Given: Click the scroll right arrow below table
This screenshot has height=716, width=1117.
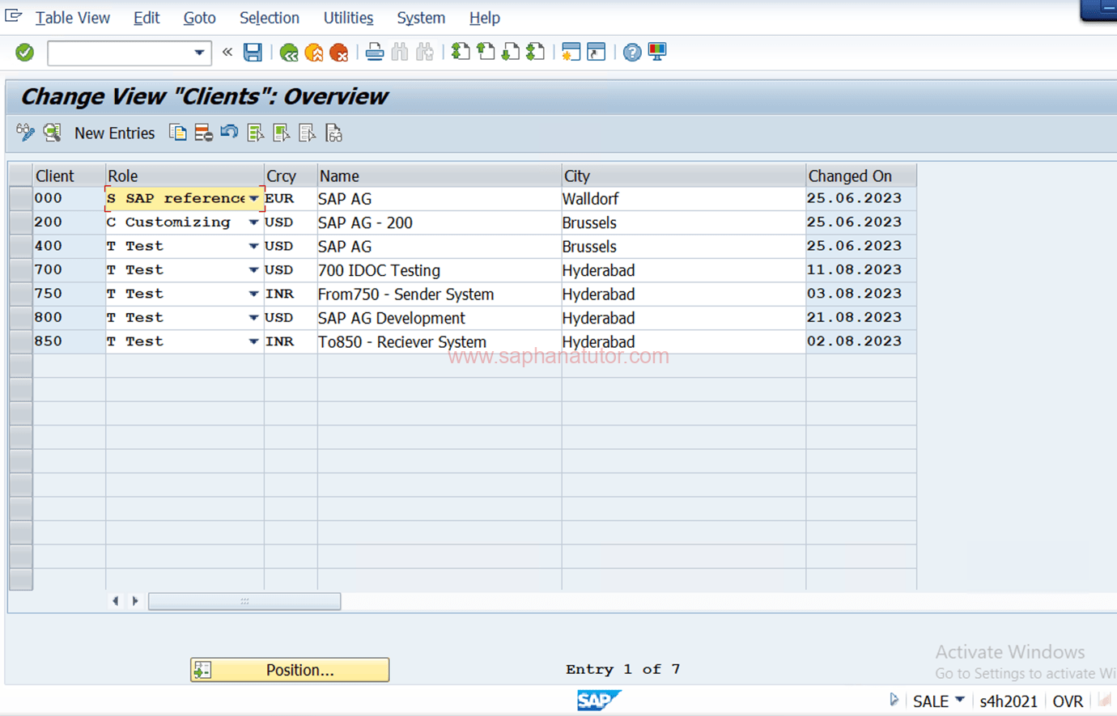Looking at the screenshot, I should coord(135,601).
